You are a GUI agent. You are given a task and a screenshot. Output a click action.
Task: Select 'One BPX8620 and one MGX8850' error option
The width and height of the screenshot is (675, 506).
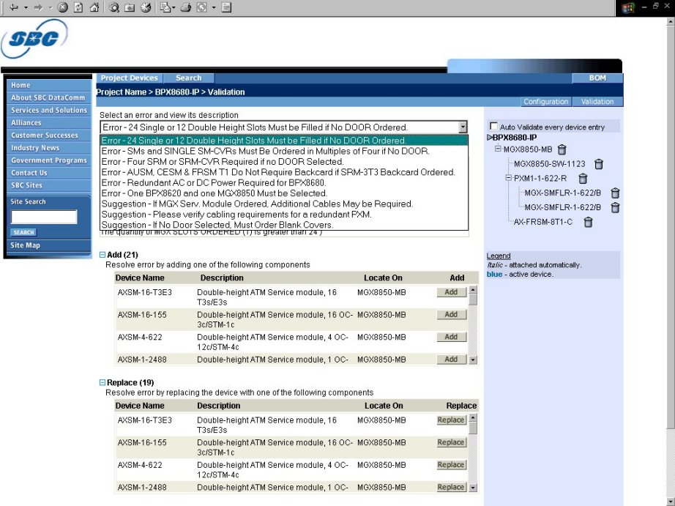pyautogui.click(x=284, y=193)
